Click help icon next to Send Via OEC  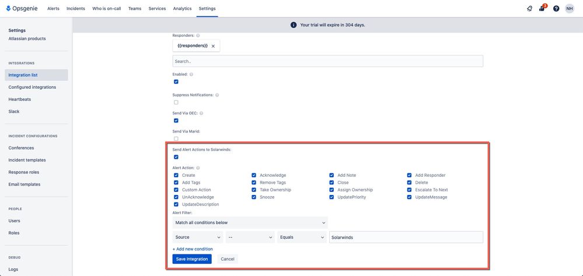click(x=201, y=113)
